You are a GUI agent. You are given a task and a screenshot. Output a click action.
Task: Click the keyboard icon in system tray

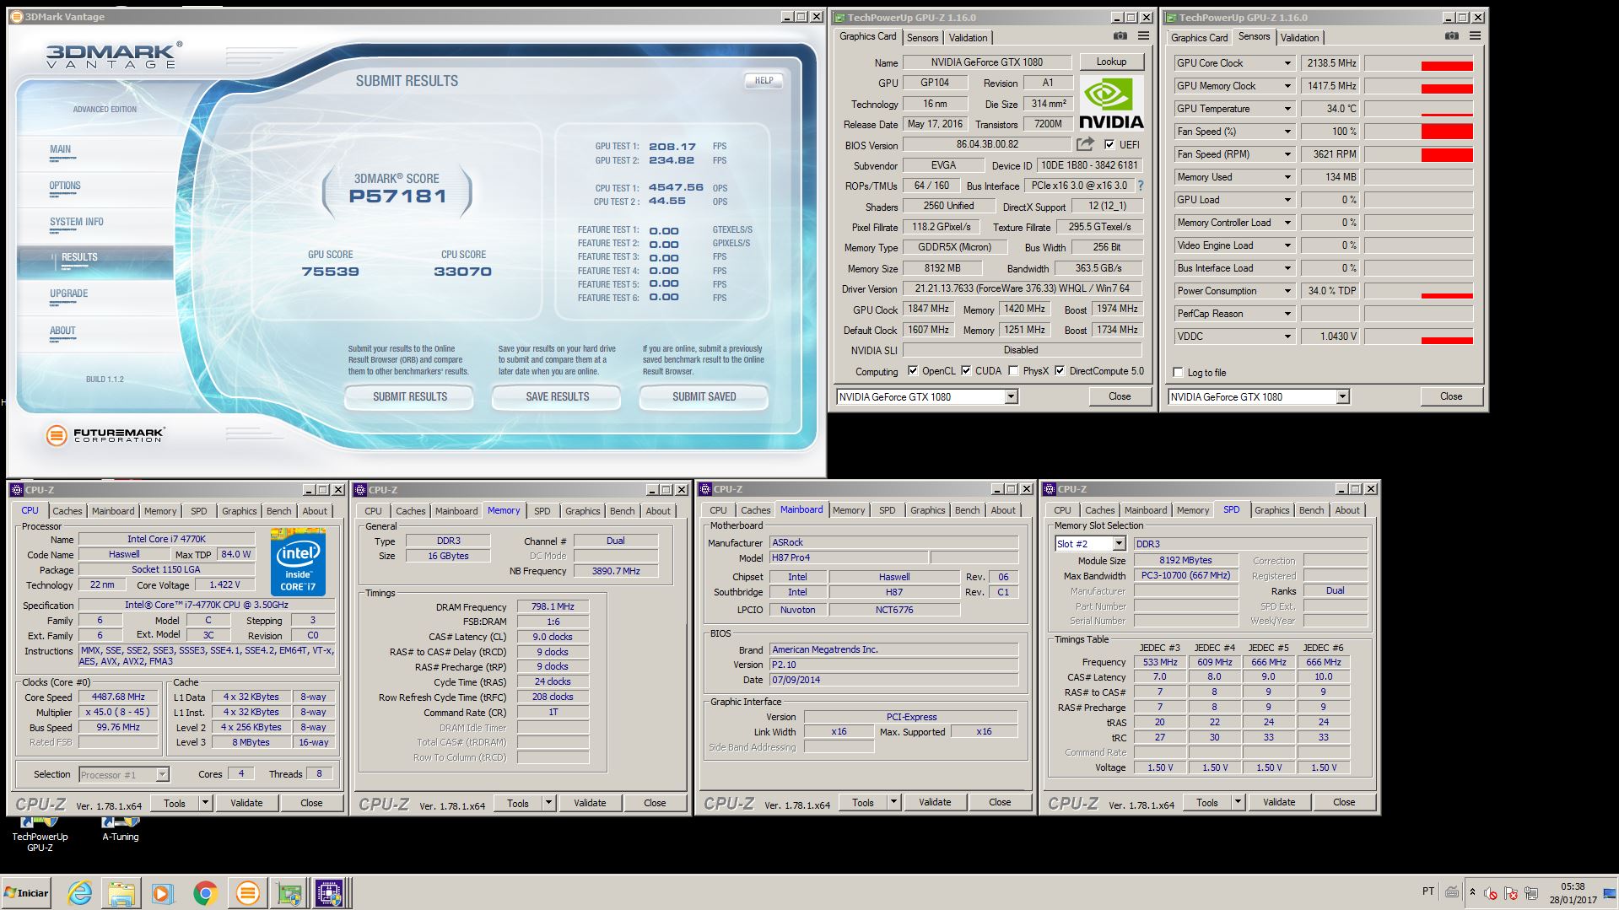point(1452,892)
